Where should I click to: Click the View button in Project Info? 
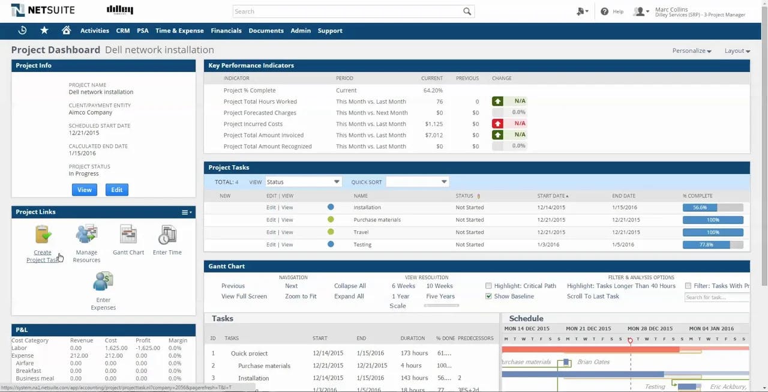[84, 190]
